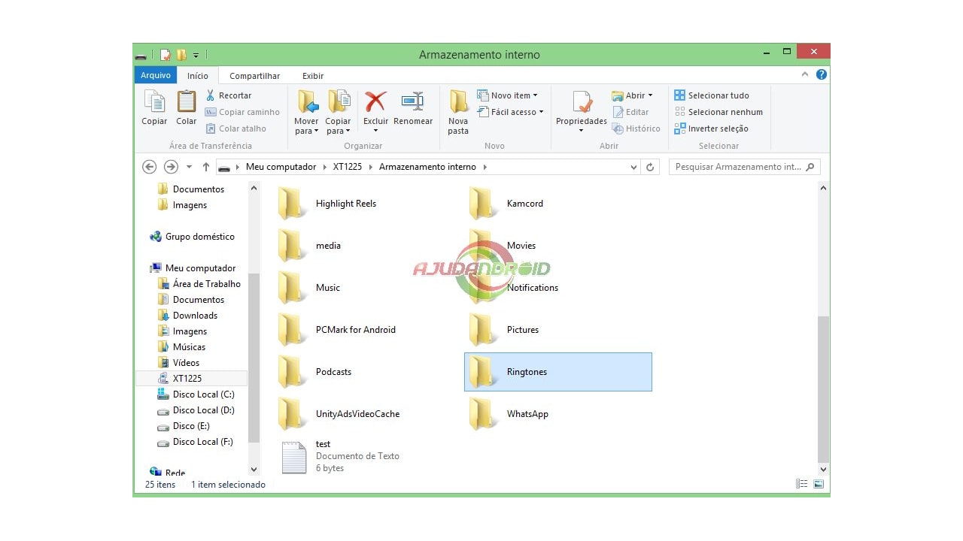Open the Arquivo tab
Image resolution: width=963 pixels, height=541 pixels.
[x=156, y=75]
